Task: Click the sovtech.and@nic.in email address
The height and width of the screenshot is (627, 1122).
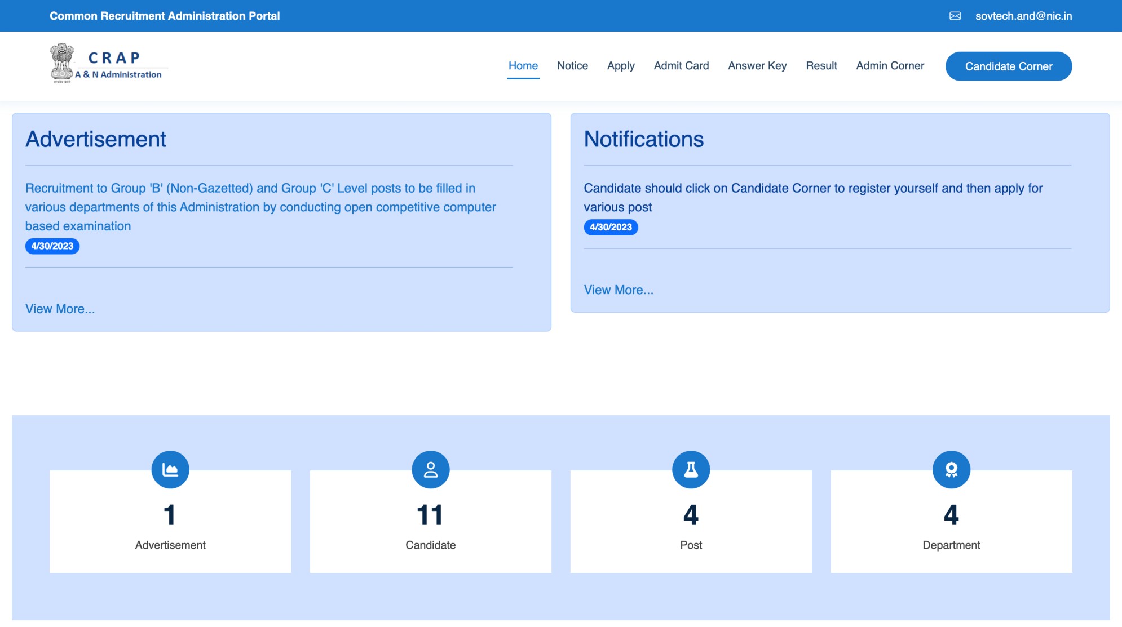Action: point(1023,16)
